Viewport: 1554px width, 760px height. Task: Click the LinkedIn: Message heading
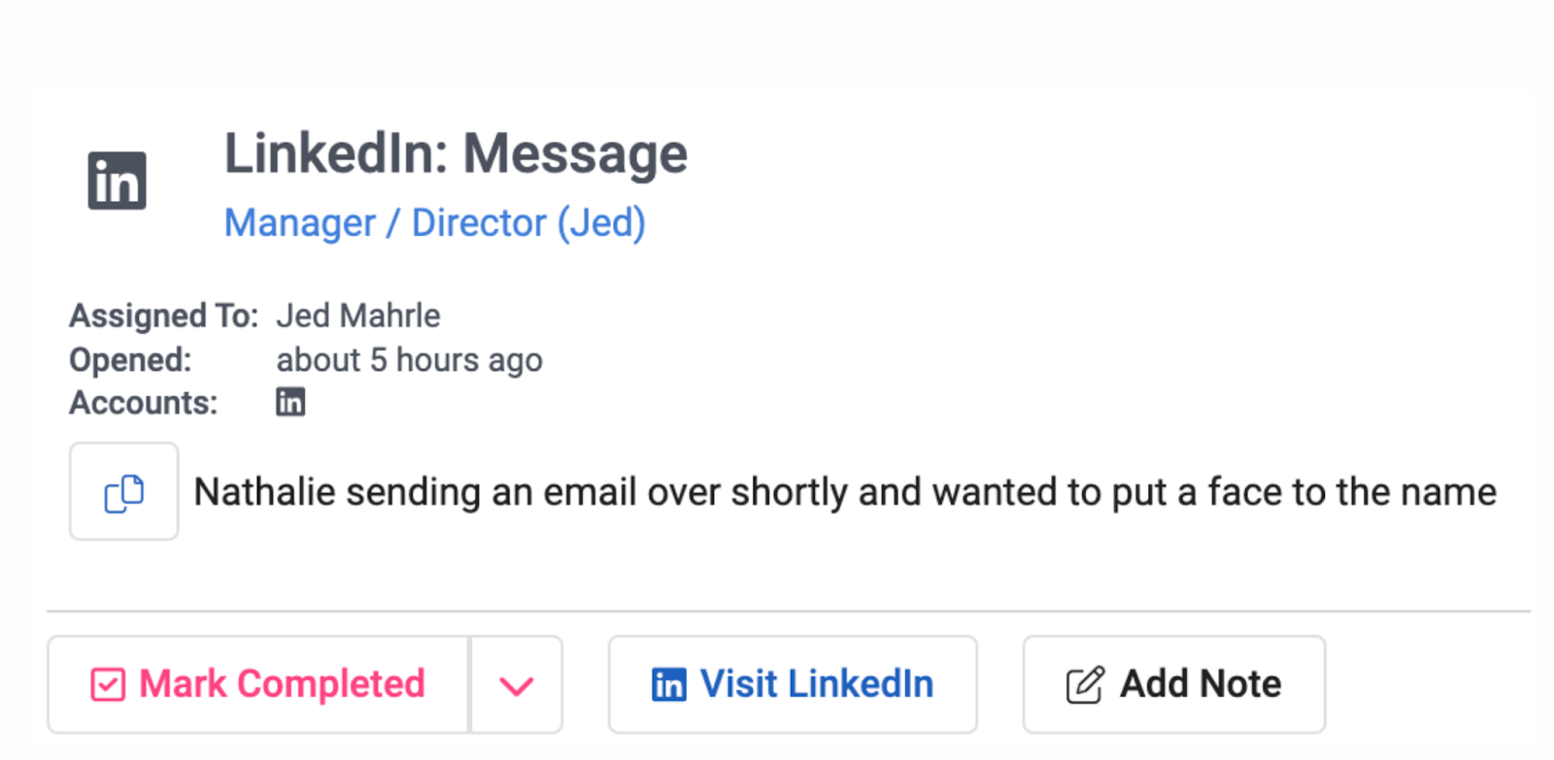tap(456, 152)
